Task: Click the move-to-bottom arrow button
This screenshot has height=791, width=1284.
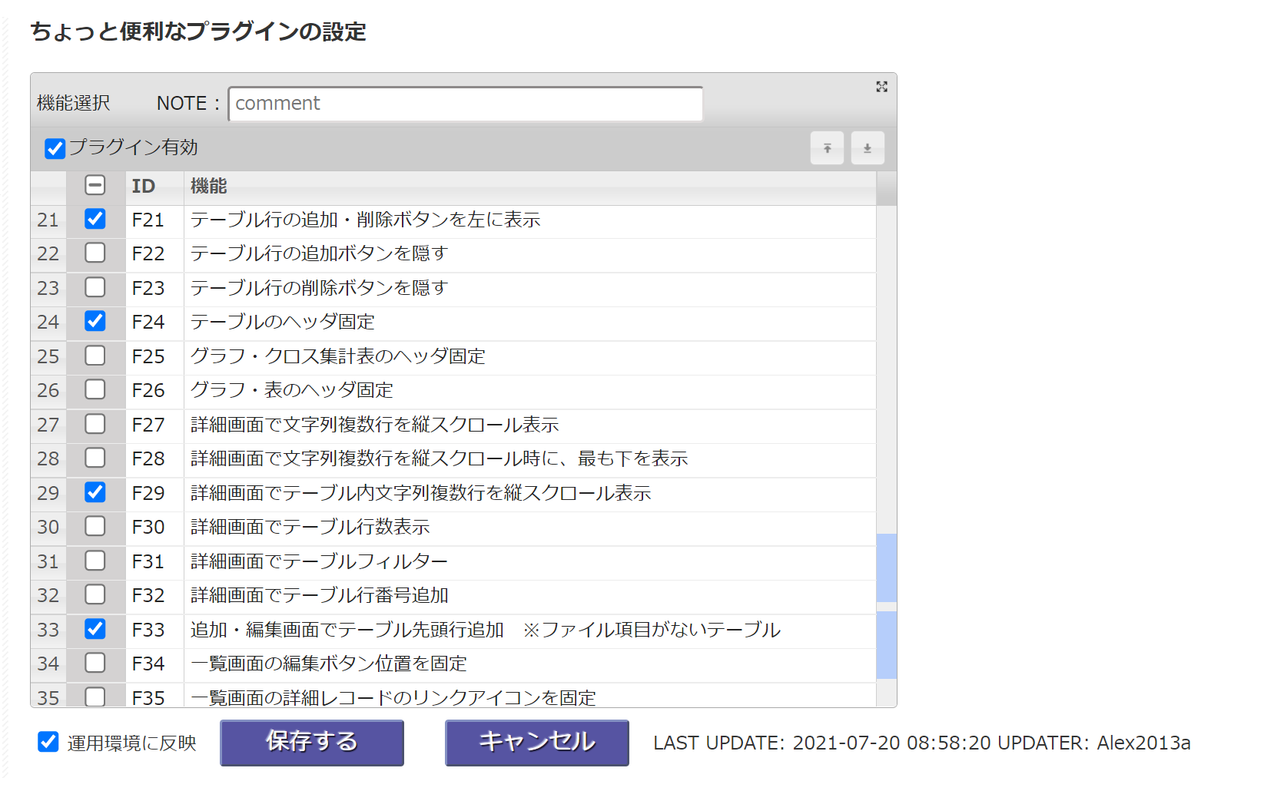Action: click(868, 147)
